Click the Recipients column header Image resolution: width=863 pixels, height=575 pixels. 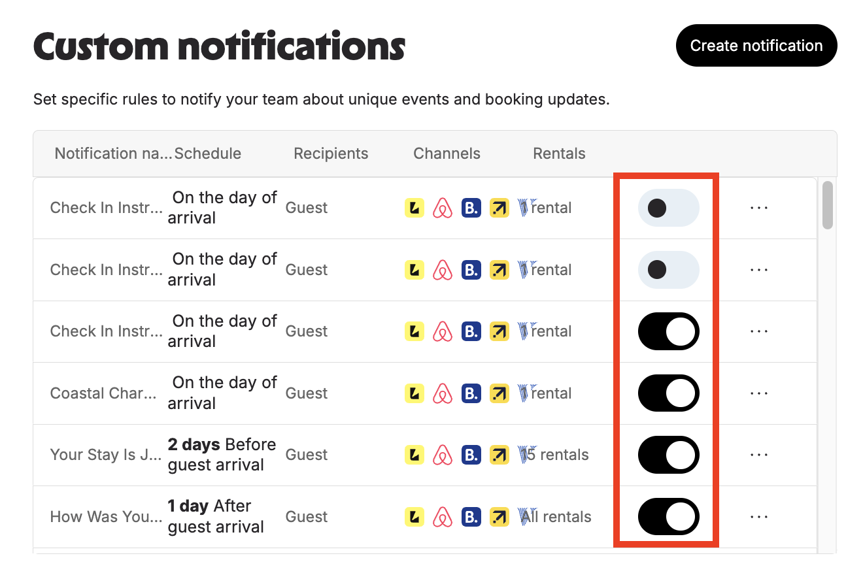tap(331, 154)
